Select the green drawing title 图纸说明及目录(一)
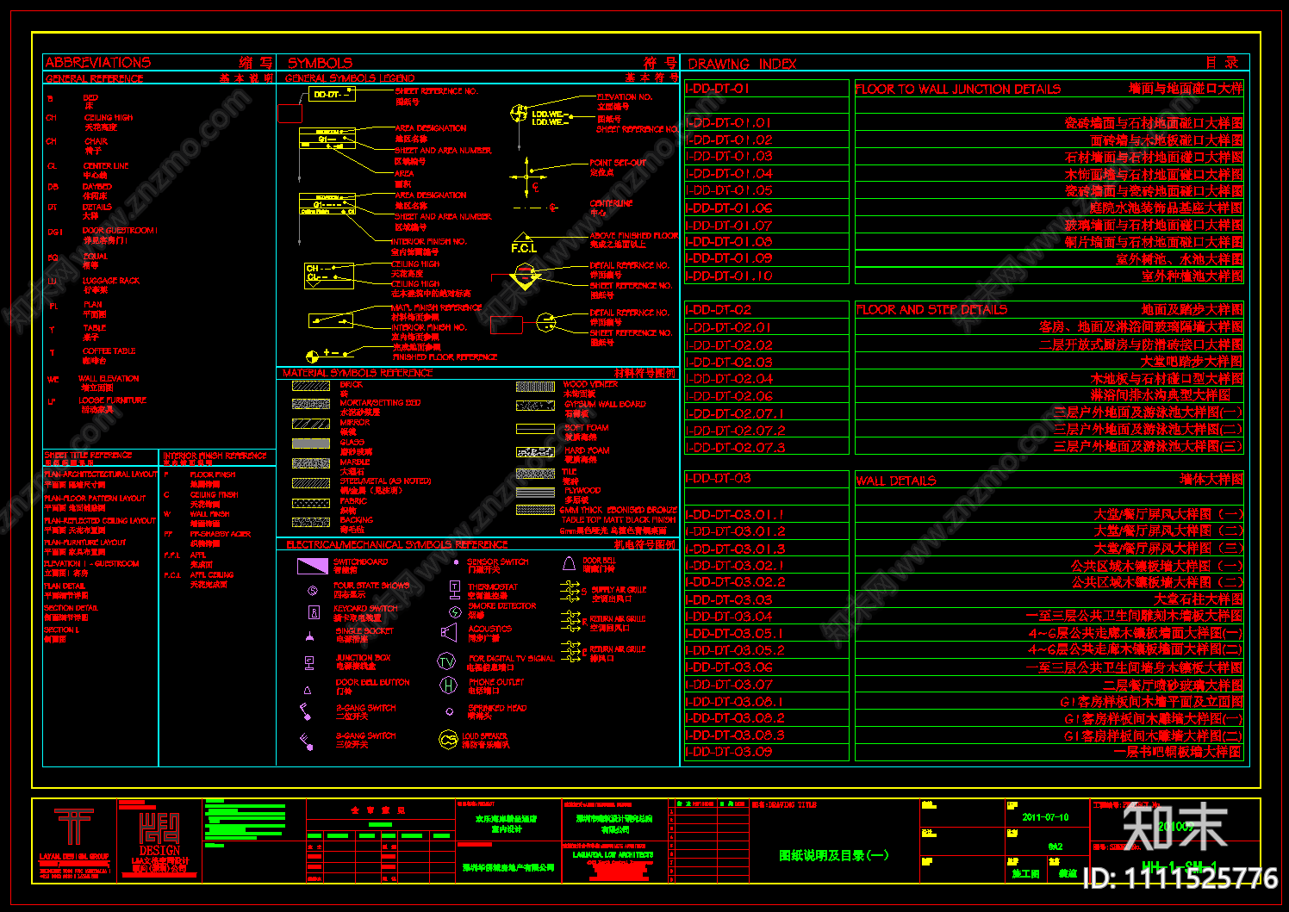 (833, 855)
